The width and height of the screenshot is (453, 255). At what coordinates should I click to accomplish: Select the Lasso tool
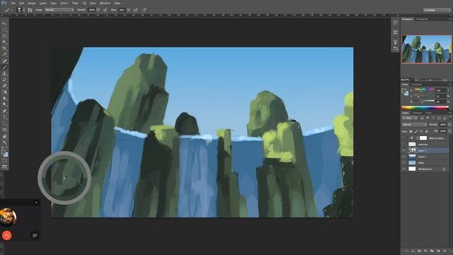tap(4, 36)
